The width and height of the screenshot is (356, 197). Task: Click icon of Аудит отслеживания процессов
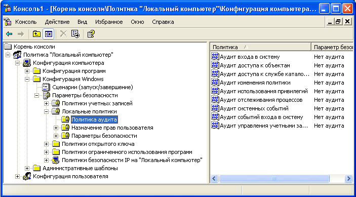pos(215,100)
